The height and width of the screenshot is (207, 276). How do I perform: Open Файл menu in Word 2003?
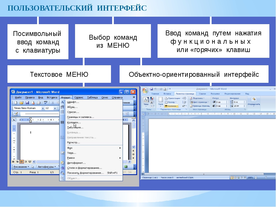tap(18, 97)
